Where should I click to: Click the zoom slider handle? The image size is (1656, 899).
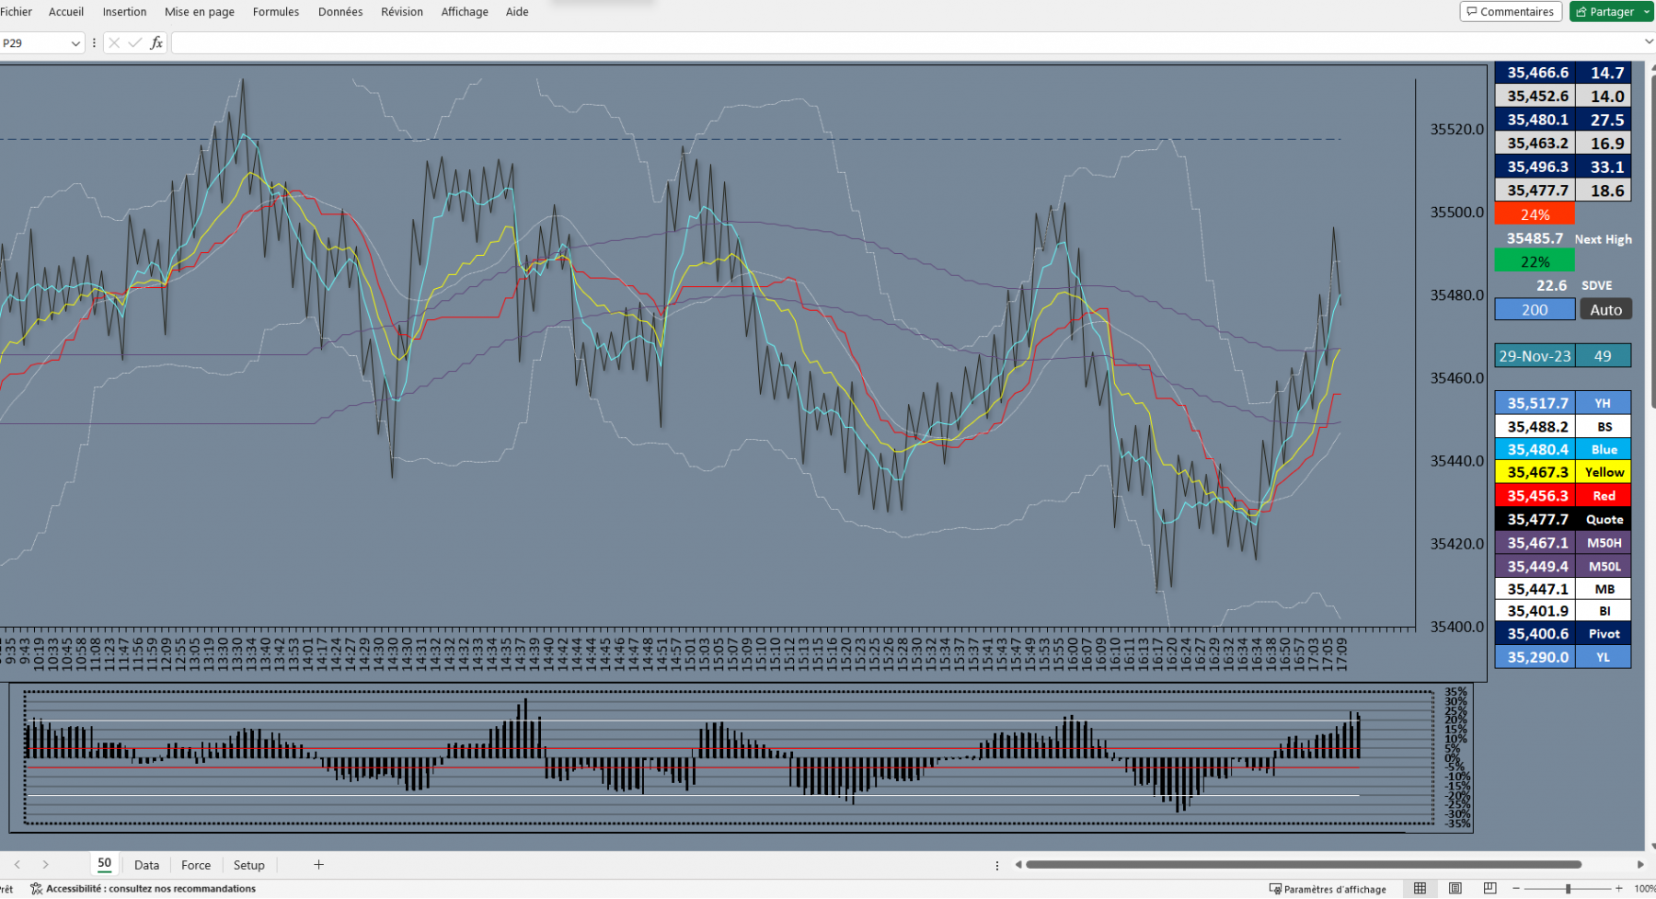point(1568,889)
